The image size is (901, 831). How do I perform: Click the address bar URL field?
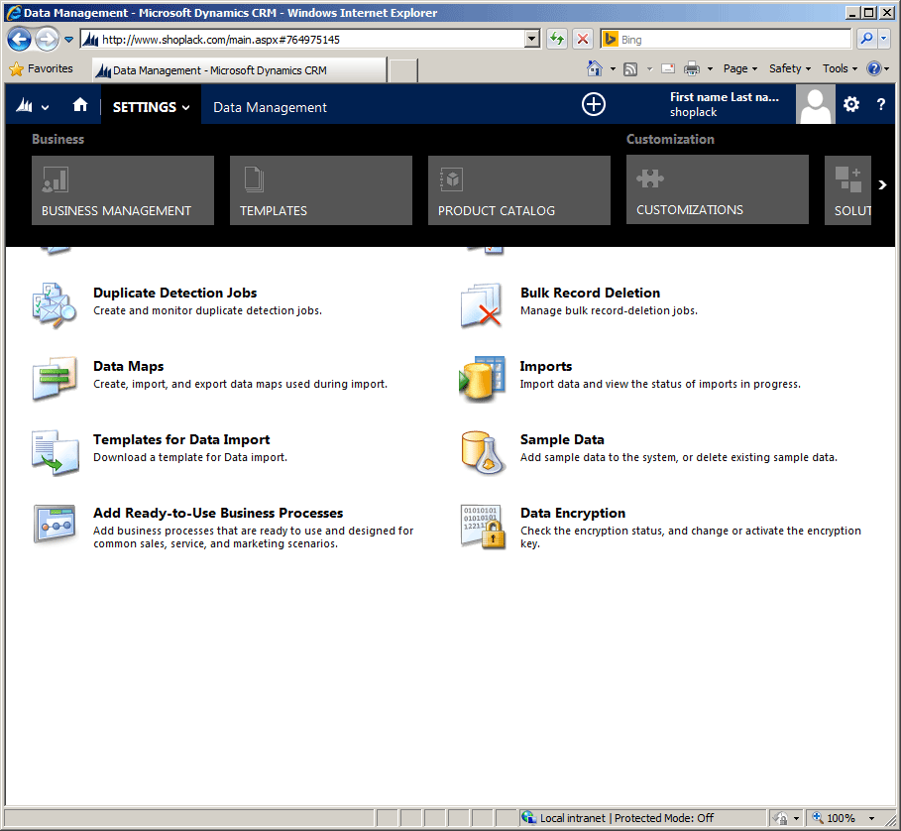coord(310,39)
